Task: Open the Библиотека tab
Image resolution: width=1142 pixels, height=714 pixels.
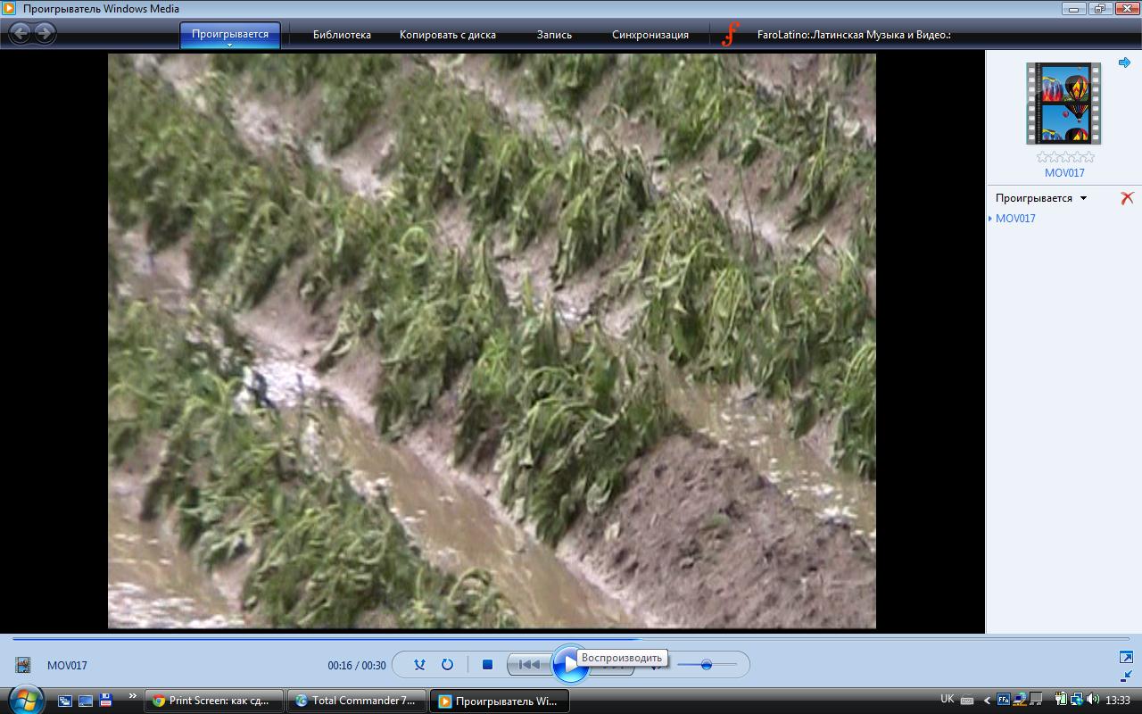Action: (x=342, y=35)
